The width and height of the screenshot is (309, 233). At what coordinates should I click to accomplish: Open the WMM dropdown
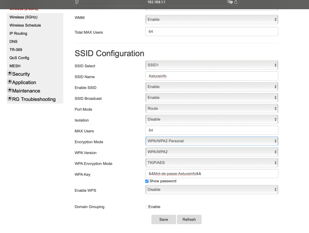click(x=212, y=20)
